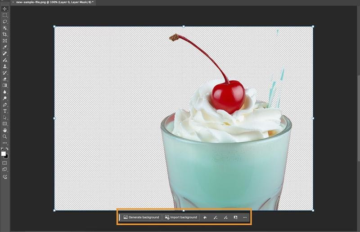
Task: Open the screen mode options
Action: tap(4, 170)
